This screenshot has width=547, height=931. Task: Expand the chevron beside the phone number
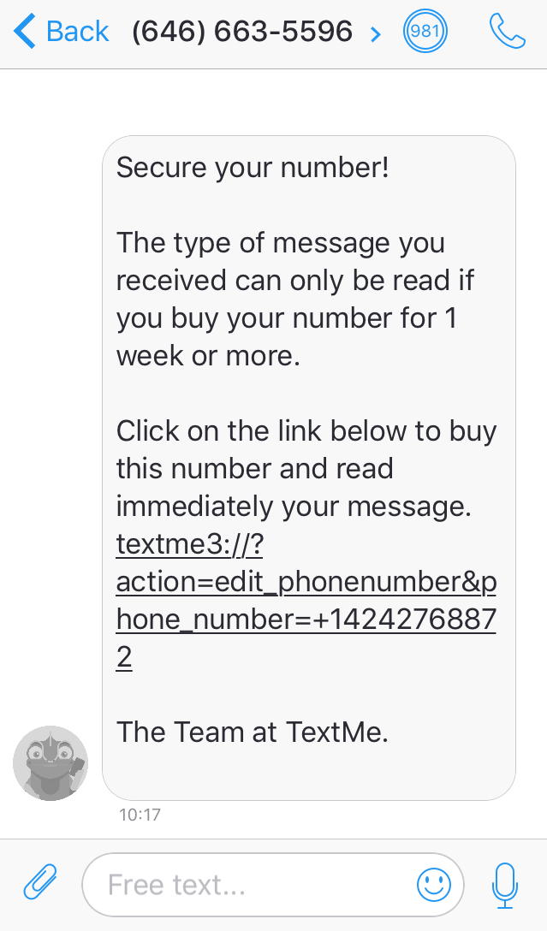[x=375, y=33]
